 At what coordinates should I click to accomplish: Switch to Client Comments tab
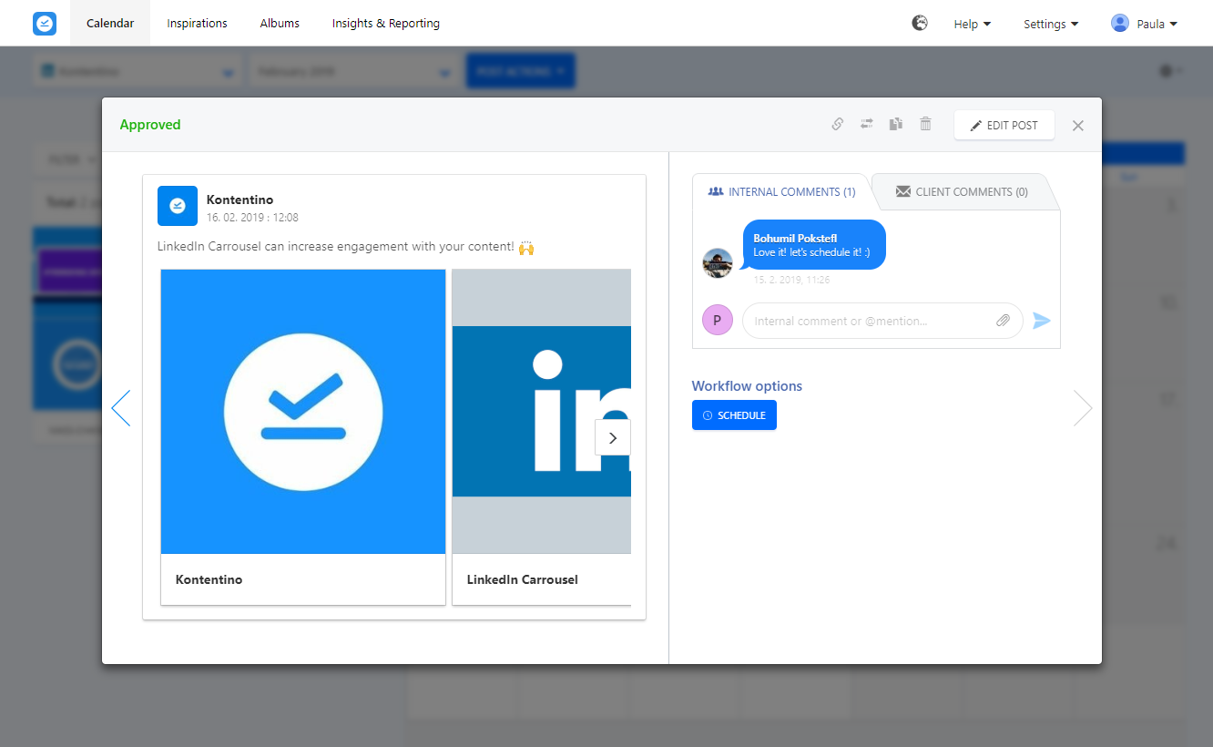[962, 191]
